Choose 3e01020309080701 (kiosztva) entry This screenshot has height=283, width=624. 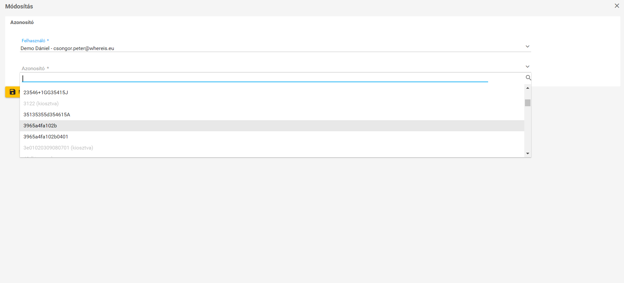pos(58,148)
